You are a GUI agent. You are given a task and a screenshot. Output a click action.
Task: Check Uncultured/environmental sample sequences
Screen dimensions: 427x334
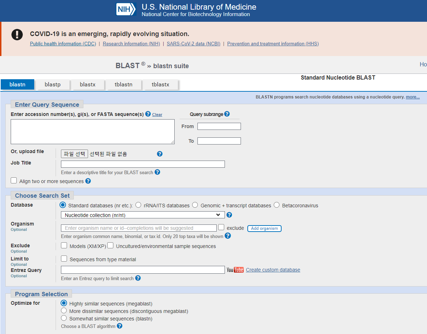110,246
